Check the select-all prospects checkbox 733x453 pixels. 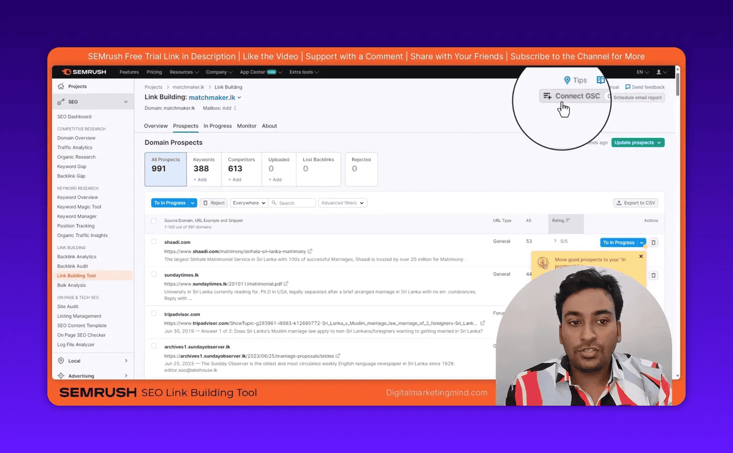[x=154, y=221]
